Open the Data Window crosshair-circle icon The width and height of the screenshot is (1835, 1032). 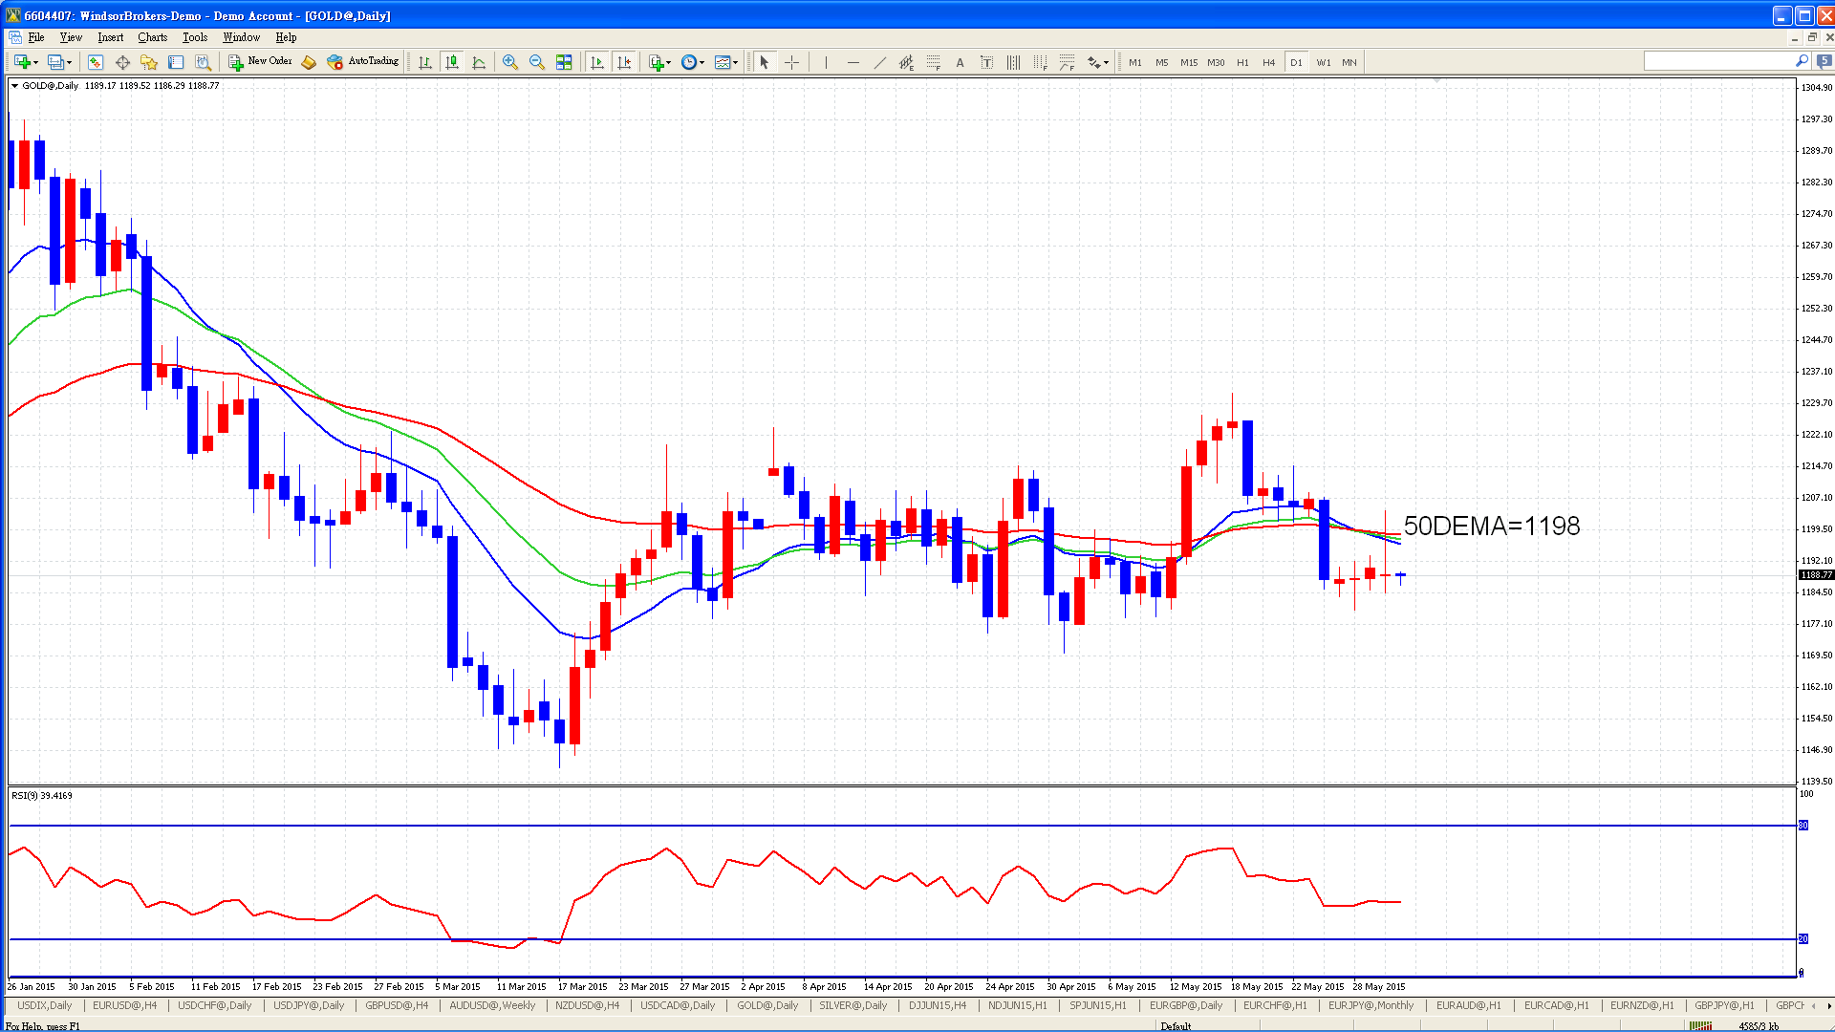click(122, 62)
